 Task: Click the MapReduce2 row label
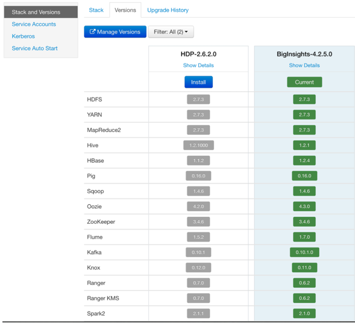(x=104, y=130)
